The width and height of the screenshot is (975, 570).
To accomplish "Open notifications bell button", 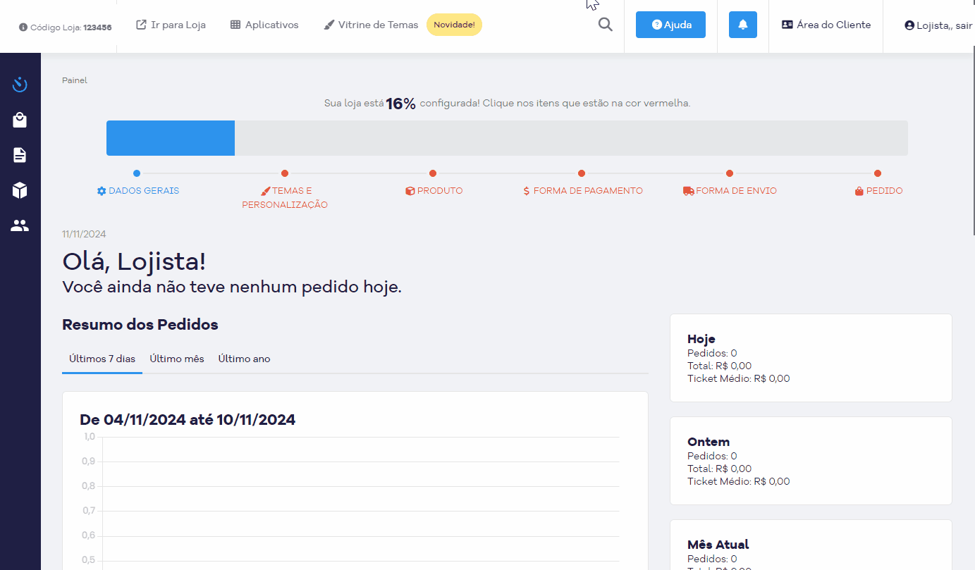I will pos(743,25).
